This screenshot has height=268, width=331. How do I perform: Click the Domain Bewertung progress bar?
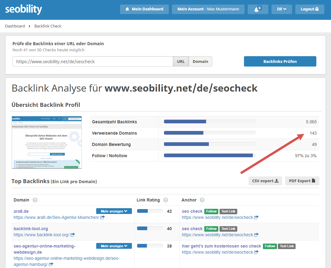point(209,144)
